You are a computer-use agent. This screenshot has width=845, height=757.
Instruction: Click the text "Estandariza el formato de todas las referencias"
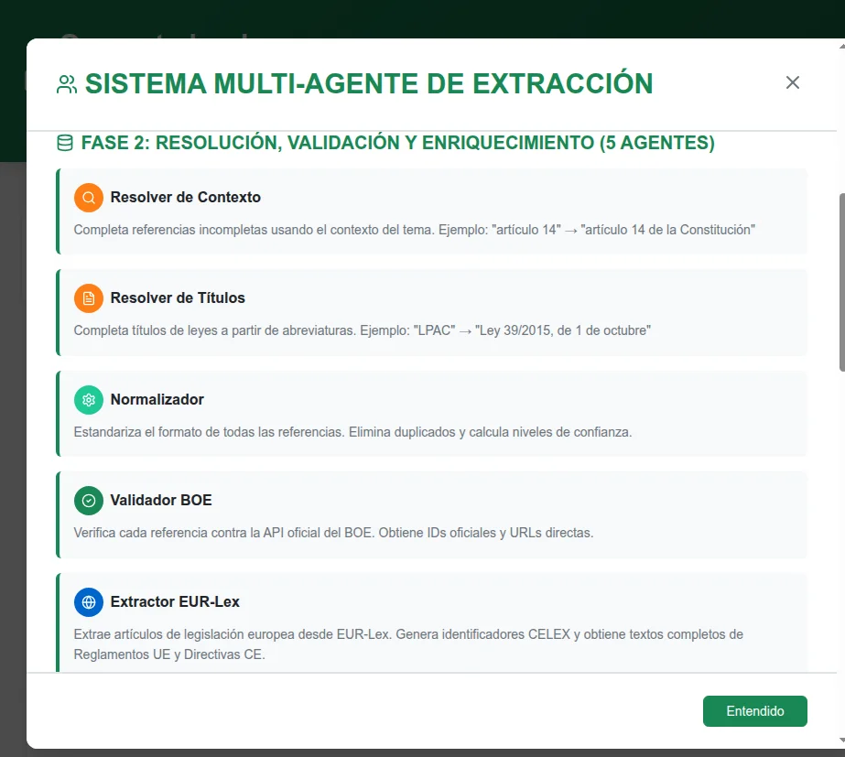208,432
